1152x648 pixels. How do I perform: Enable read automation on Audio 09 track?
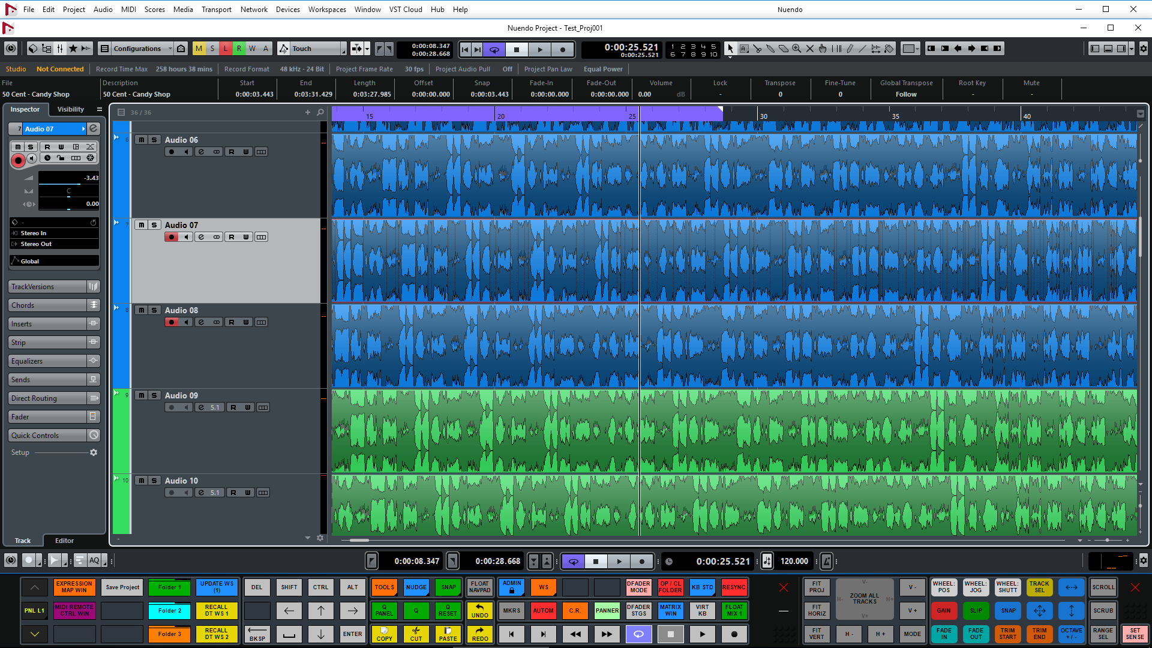[x=233, y=407]
